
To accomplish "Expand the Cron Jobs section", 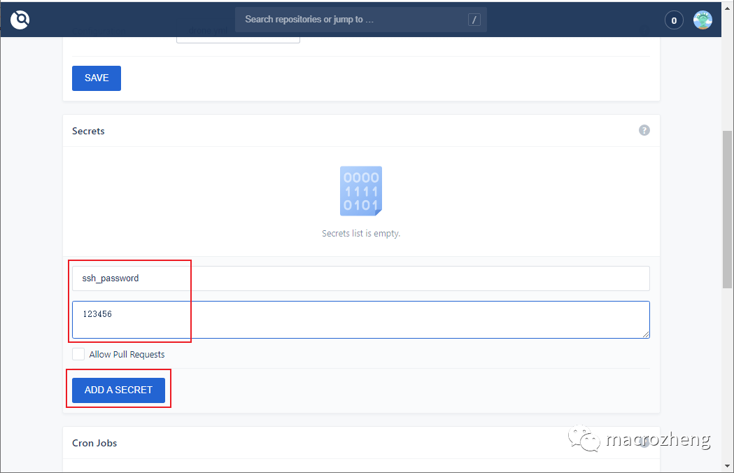I will (94, 443).
